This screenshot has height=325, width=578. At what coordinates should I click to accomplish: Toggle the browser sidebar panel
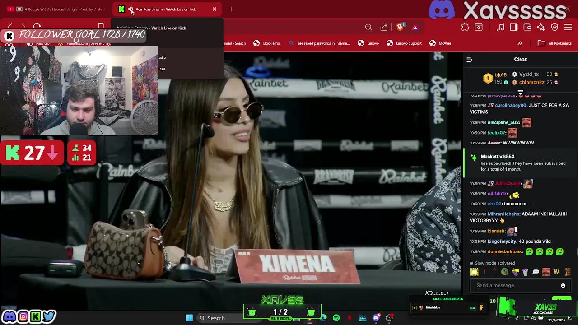tap(514, 28)
